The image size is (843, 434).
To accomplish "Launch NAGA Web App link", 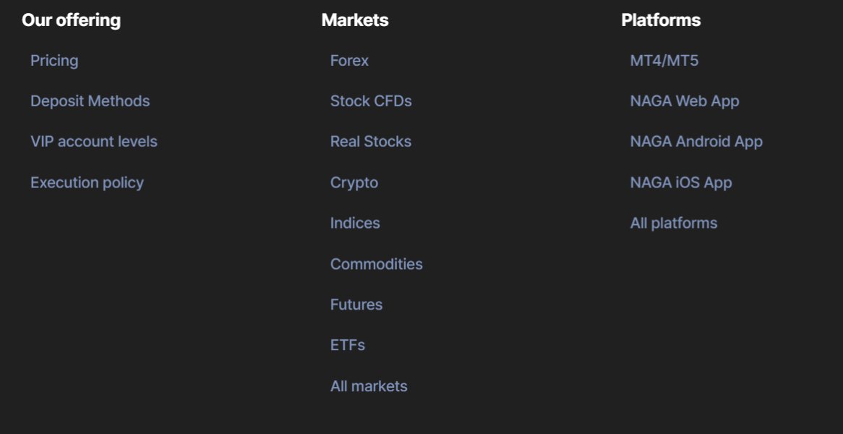I will 684,101.
